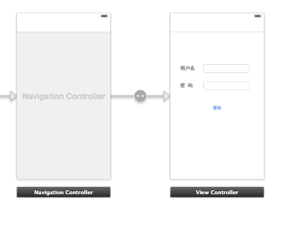Click the 登陆 login button
Image resolution: width=286 pixels, height=231 pixels.
[x=217, y=108]
